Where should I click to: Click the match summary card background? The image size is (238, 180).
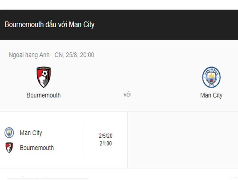[119, 75]
